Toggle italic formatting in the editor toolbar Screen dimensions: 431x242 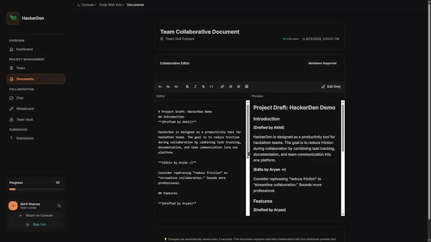(x=195, y=87)
